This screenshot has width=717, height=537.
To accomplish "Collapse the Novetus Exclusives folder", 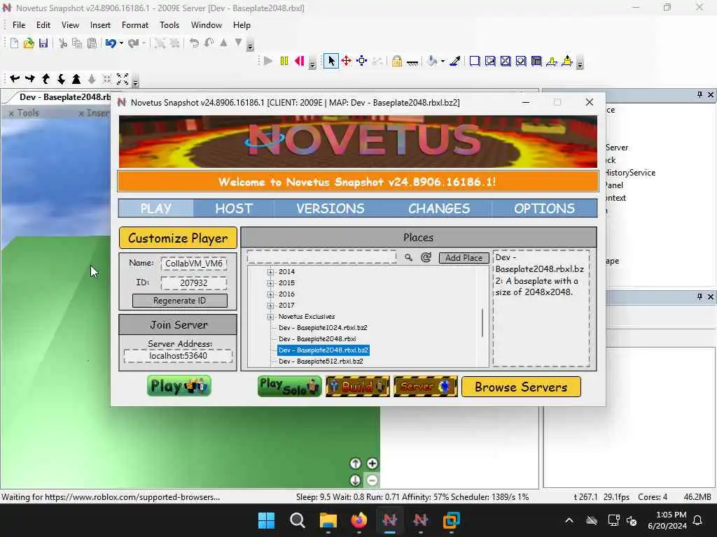I will tap(271, 317).
